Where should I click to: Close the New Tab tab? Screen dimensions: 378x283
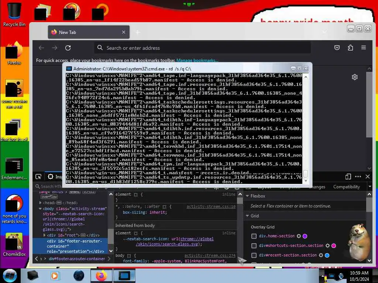coord(123,32)
